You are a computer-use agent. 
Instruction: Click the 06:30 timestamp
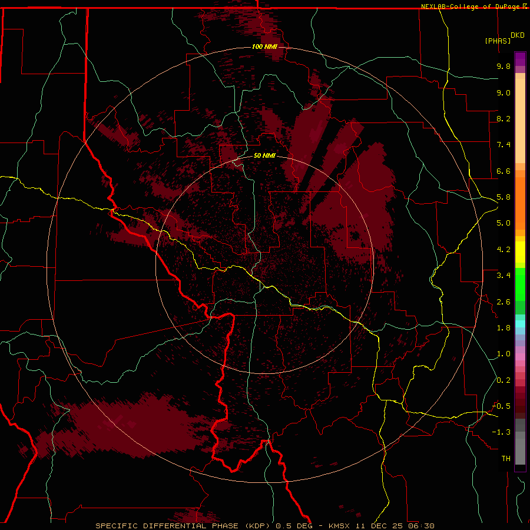coord(421,526)
